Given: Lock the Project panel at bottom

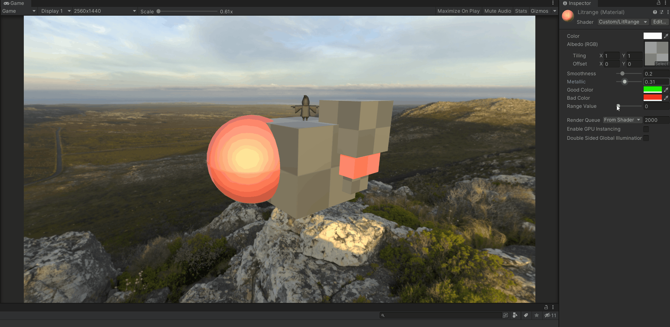Looking at the screenshot, I should 546,307.
